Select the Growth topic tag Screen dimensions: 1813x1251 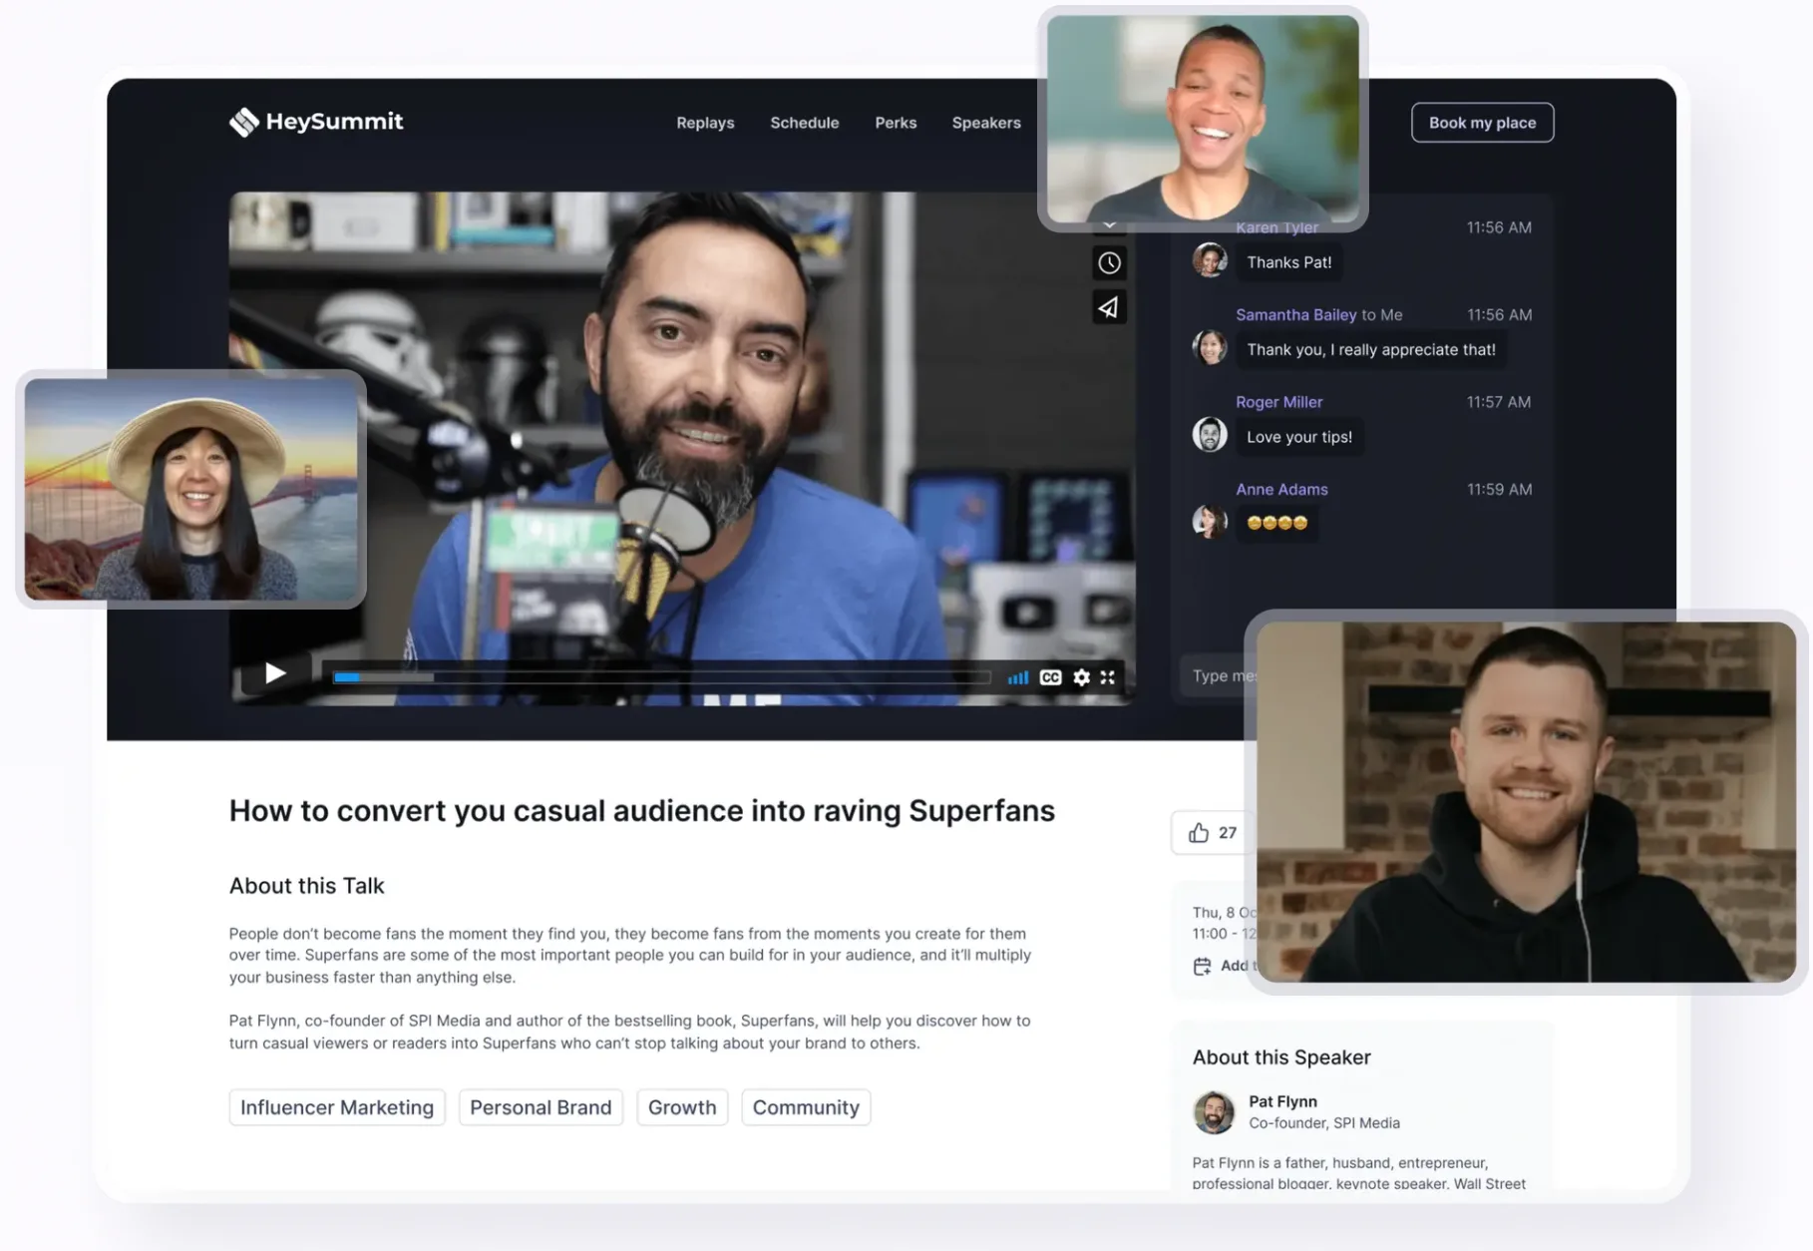pos(682,1107)
